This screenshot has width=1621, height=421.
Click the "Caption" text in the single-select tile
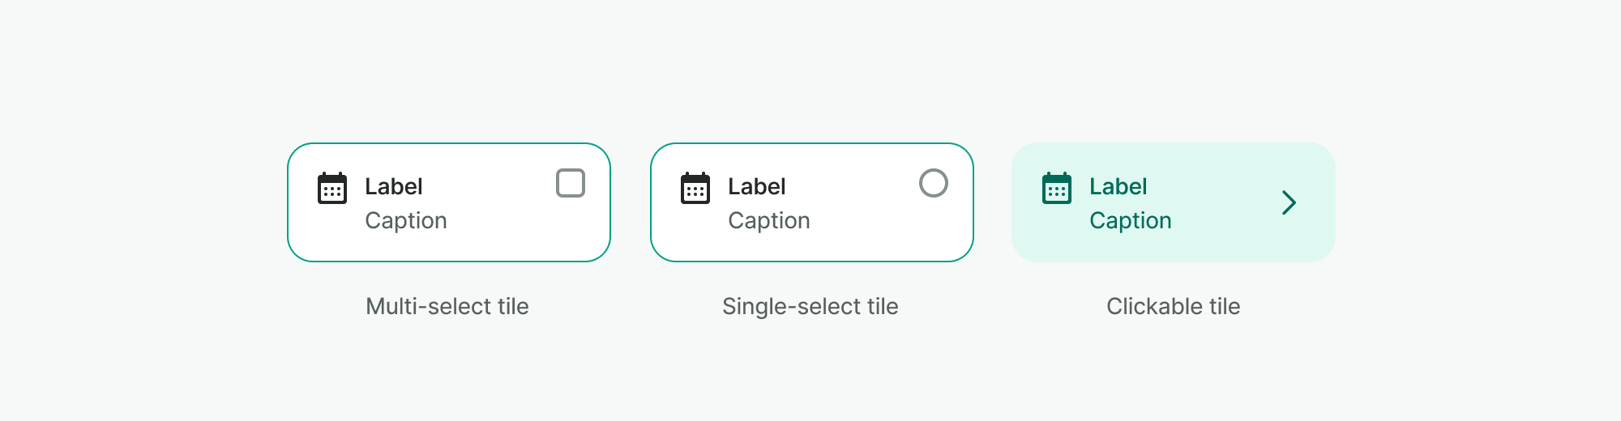pos(769,220)
